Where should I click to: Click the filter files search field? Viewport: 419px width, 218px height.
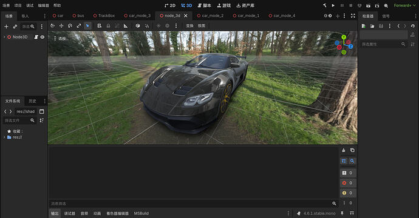pos(19,121)
